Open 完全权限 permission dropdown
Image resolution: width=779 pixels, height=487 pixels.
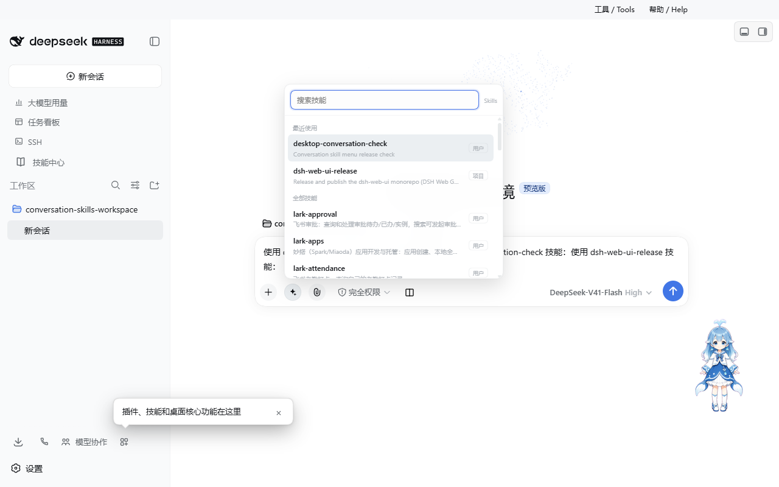(x=364, y=292)
